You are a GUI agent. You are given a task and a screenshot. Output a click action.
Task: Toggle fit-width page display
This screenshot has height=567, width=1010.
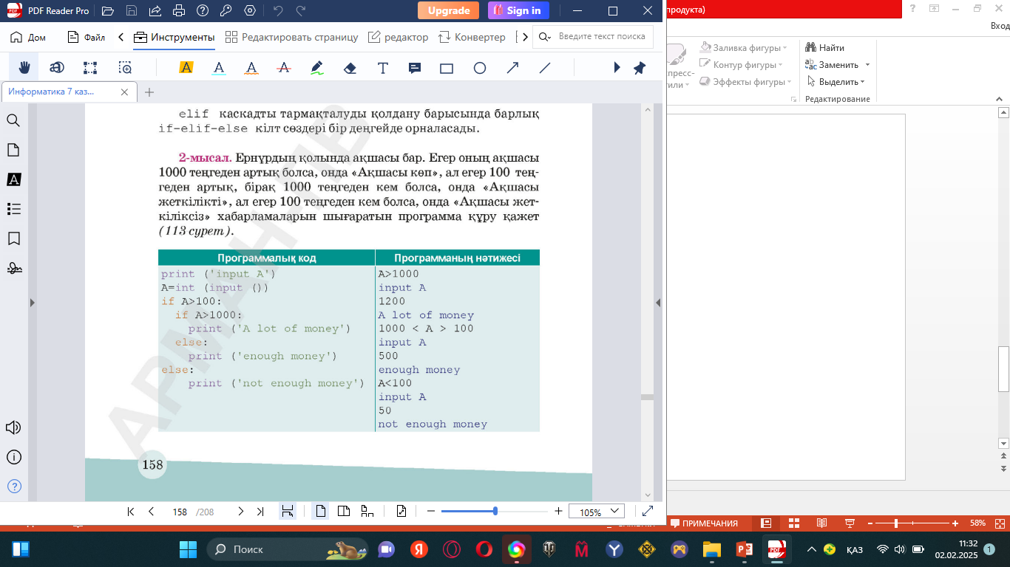click(288, 511)
